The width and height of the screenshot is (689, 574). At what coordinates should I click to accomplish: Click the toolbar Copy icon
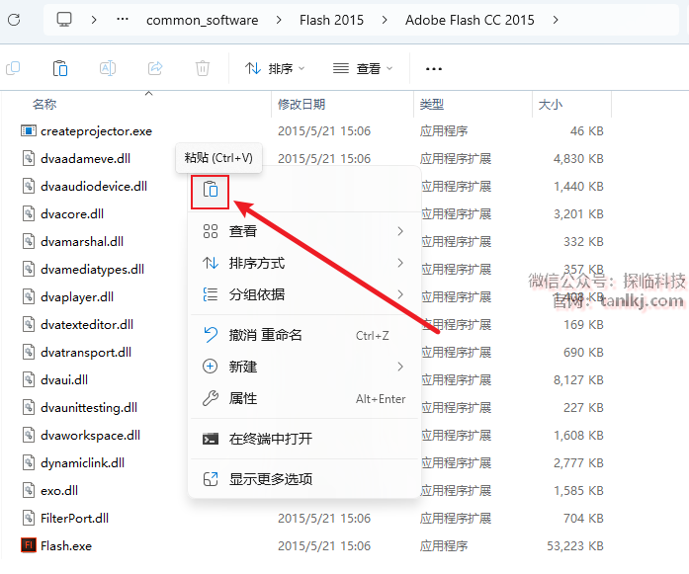tap(13, 68)
